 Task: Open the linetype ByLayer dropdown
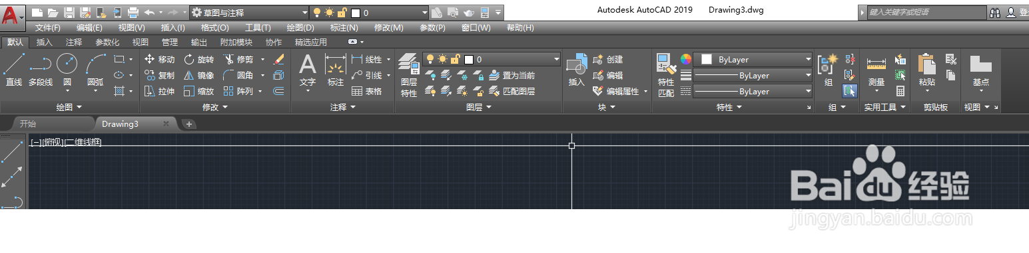tap(753, 91)
